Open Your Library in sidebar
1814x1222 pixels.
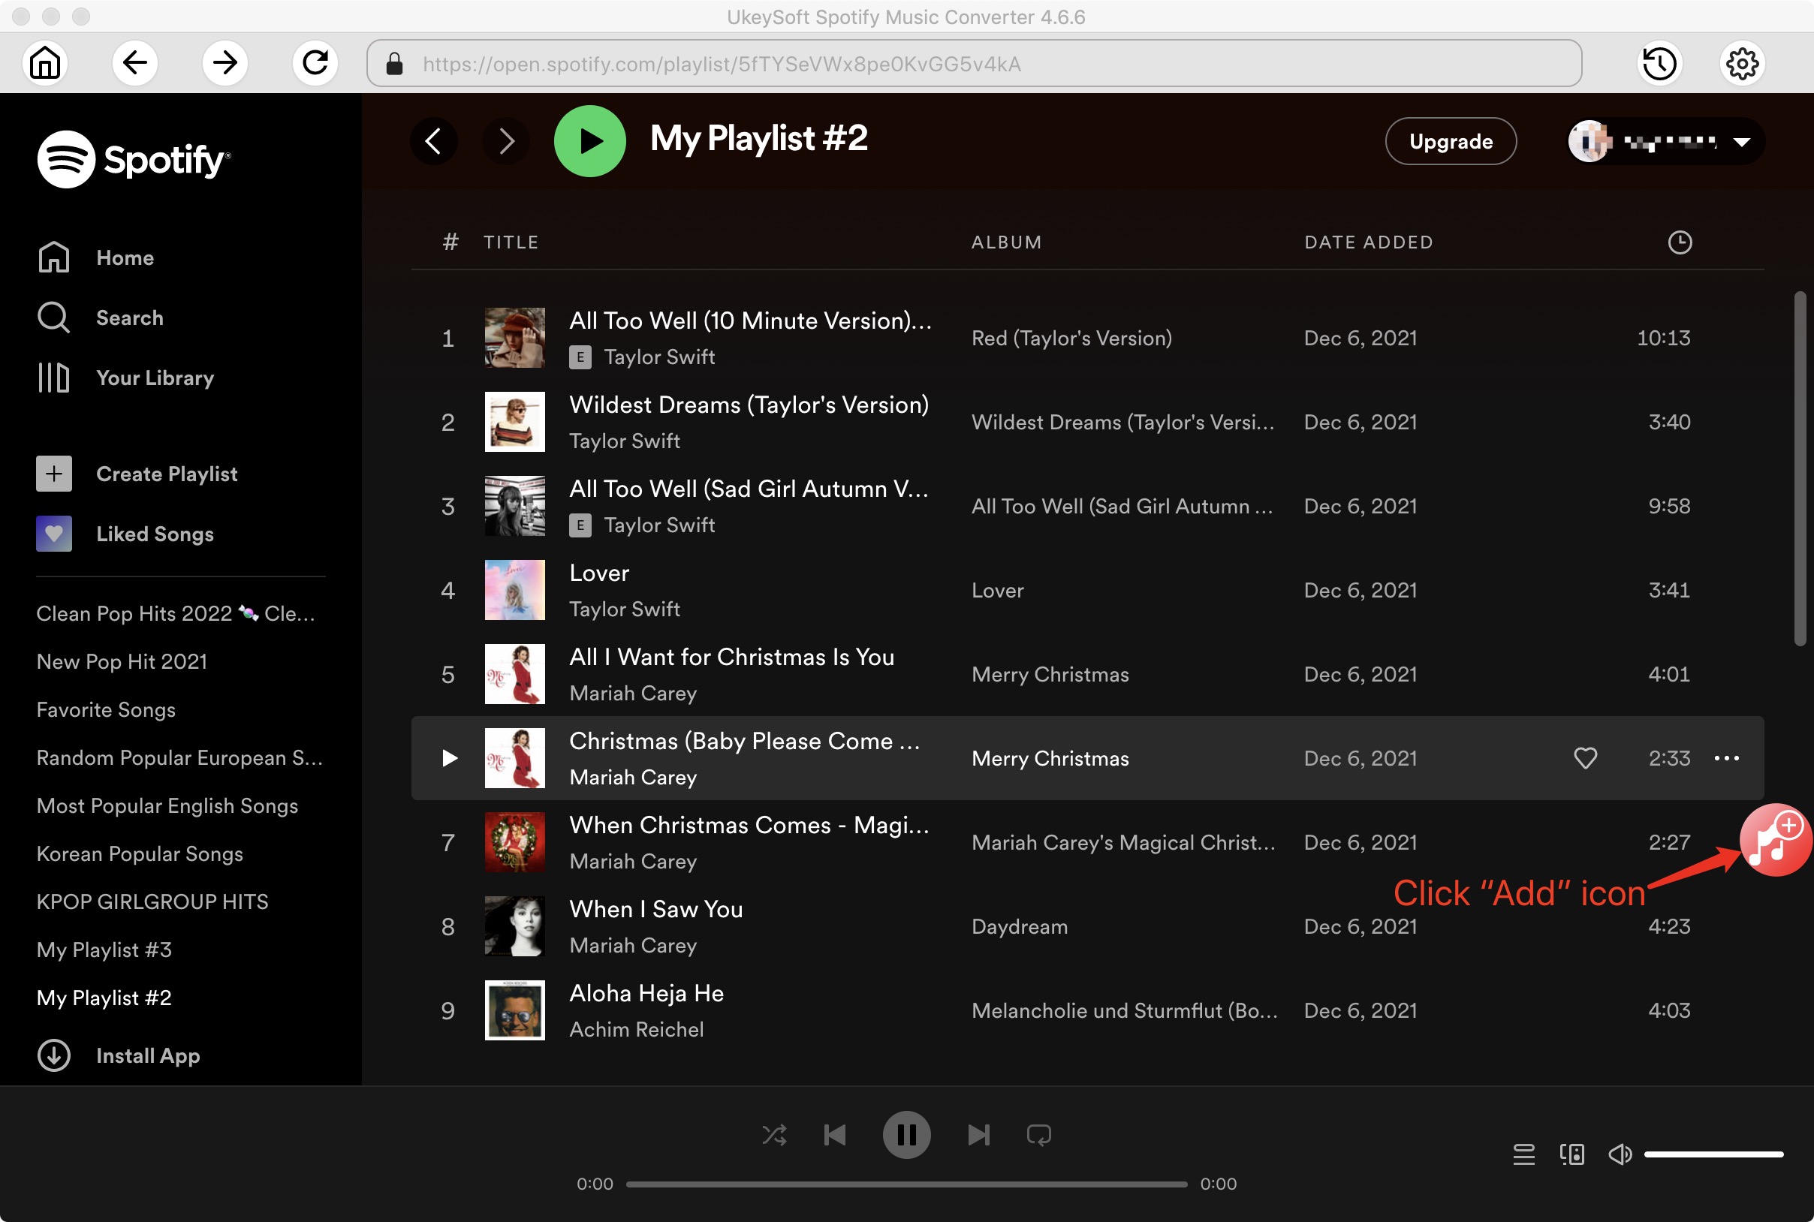tap(154, 378)
